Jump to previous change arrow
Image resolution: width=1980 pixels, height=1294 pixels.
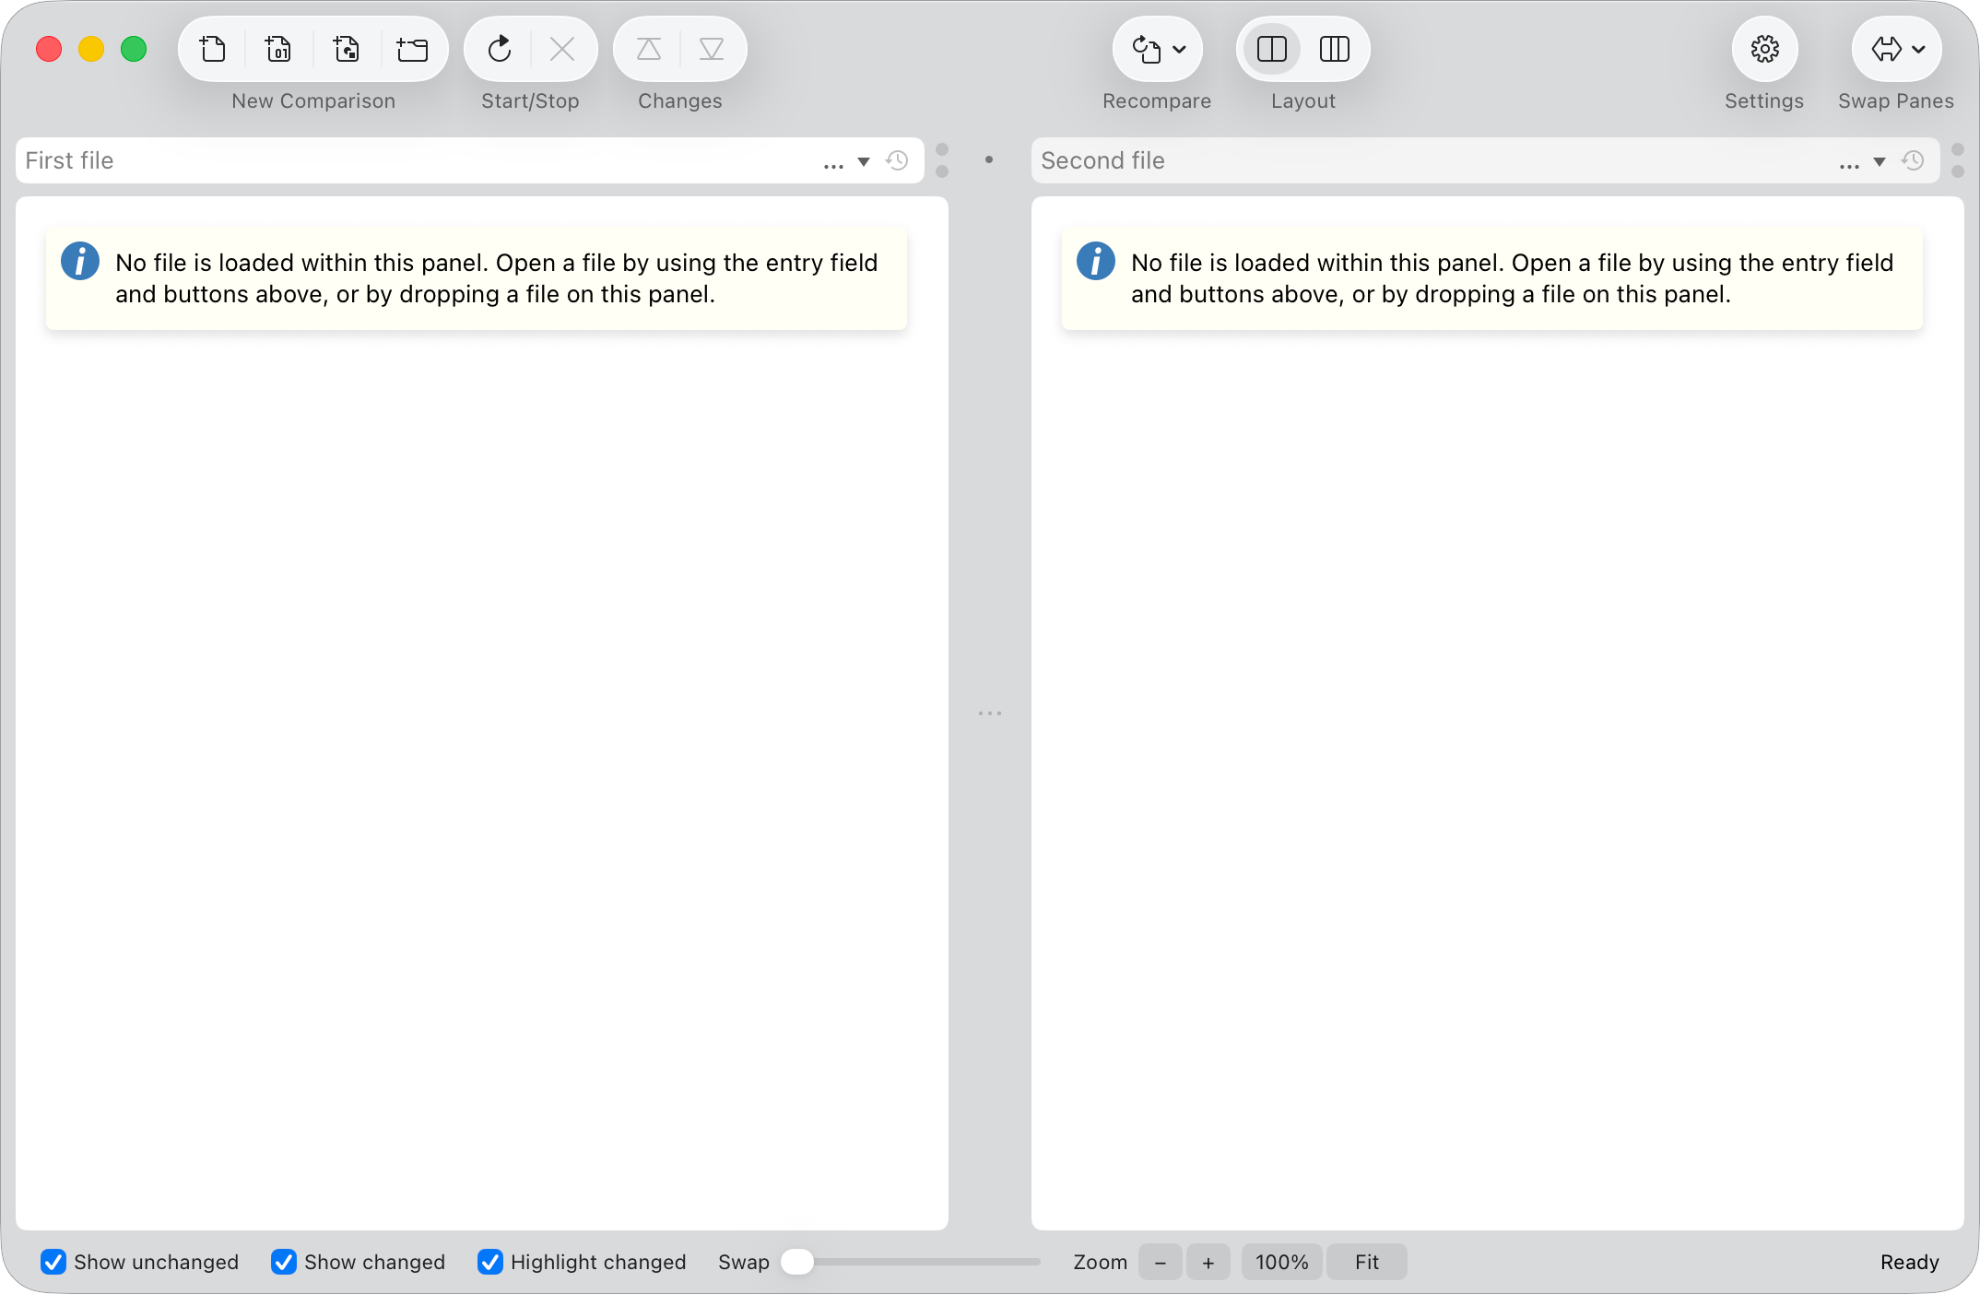649,49
